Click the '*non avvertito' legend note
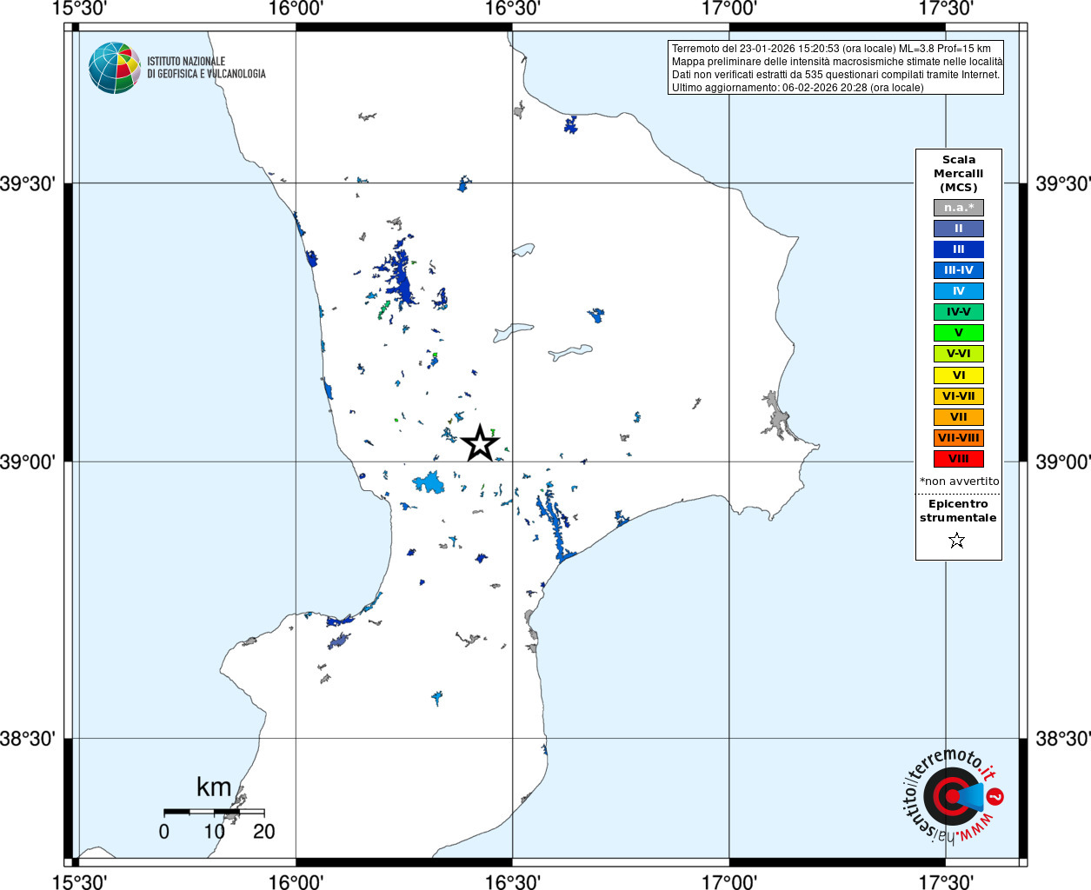The height and width of the screenshot is (890, 1091). pyautogui.click(x=960, y=482)
